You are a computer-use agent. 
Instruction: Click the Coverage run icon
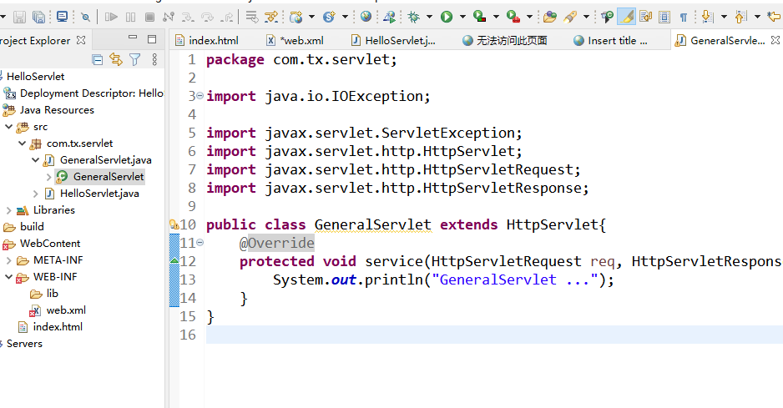pyautogui.click(x=479, y=17)
